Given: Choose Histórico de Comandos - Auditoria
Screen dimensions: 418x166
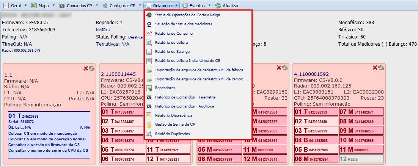Looking at the screenshot, I should point(184,106).
